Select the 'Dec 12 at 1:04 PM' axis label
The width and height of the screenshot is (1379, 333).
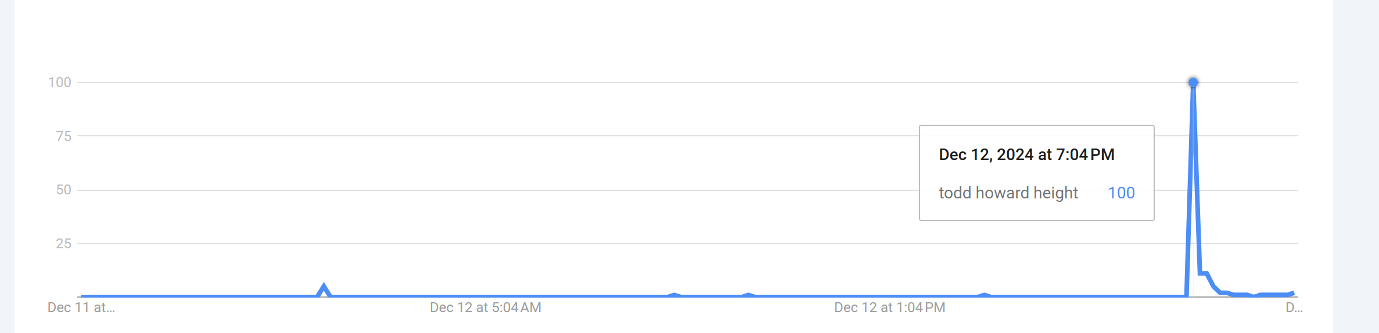click(x=890, y=307)
